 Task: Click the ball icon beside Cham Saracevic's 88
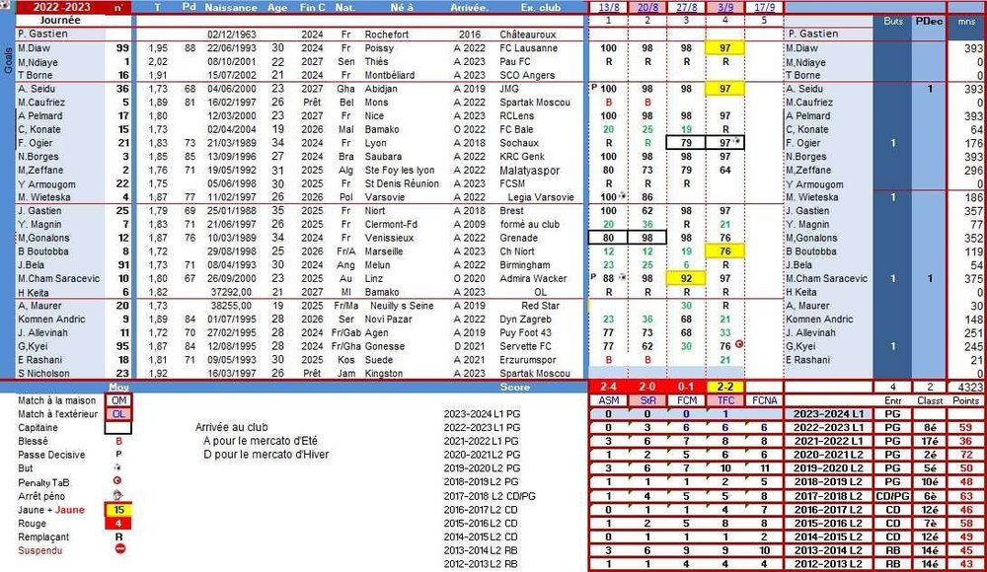622,277
